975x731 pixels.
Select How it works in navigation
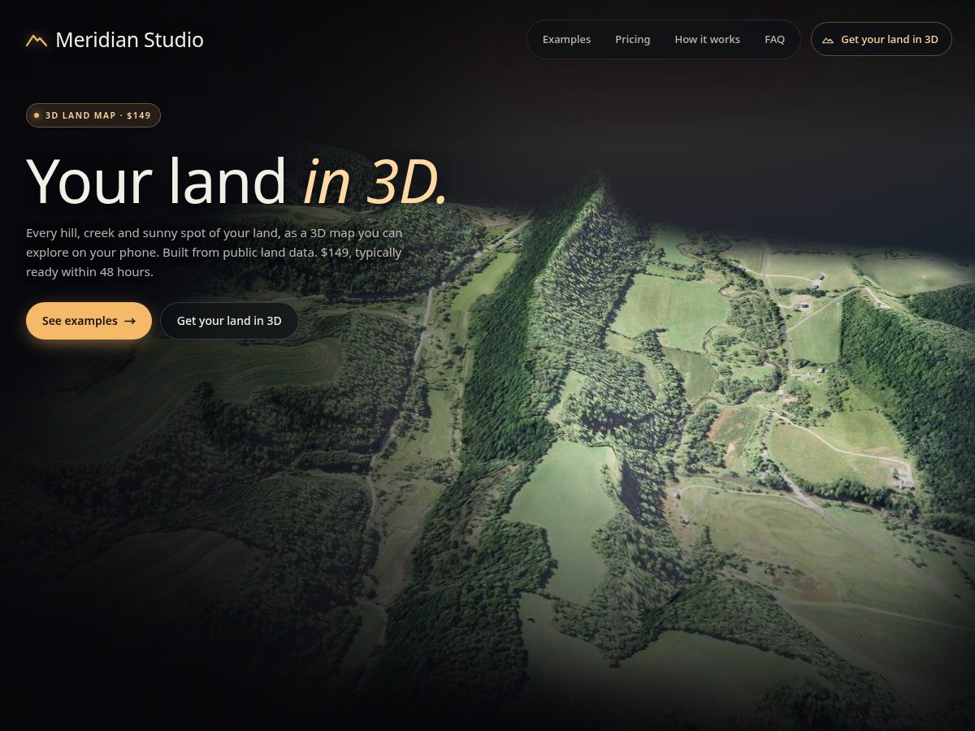[x=707, y=39]
